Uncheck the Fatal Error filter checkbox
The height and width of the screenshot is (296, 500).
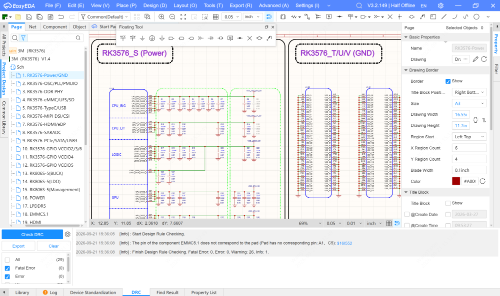pos(7,269)
